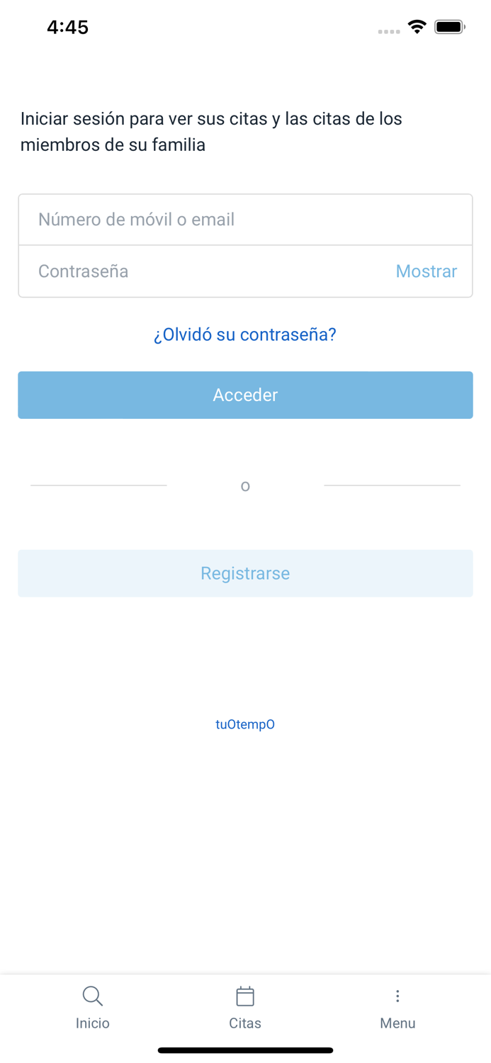This screenshot has height=1063, width=491.
Task: Select the Inicio magnifier icon in bottom bar
Action: click(93, 996)
